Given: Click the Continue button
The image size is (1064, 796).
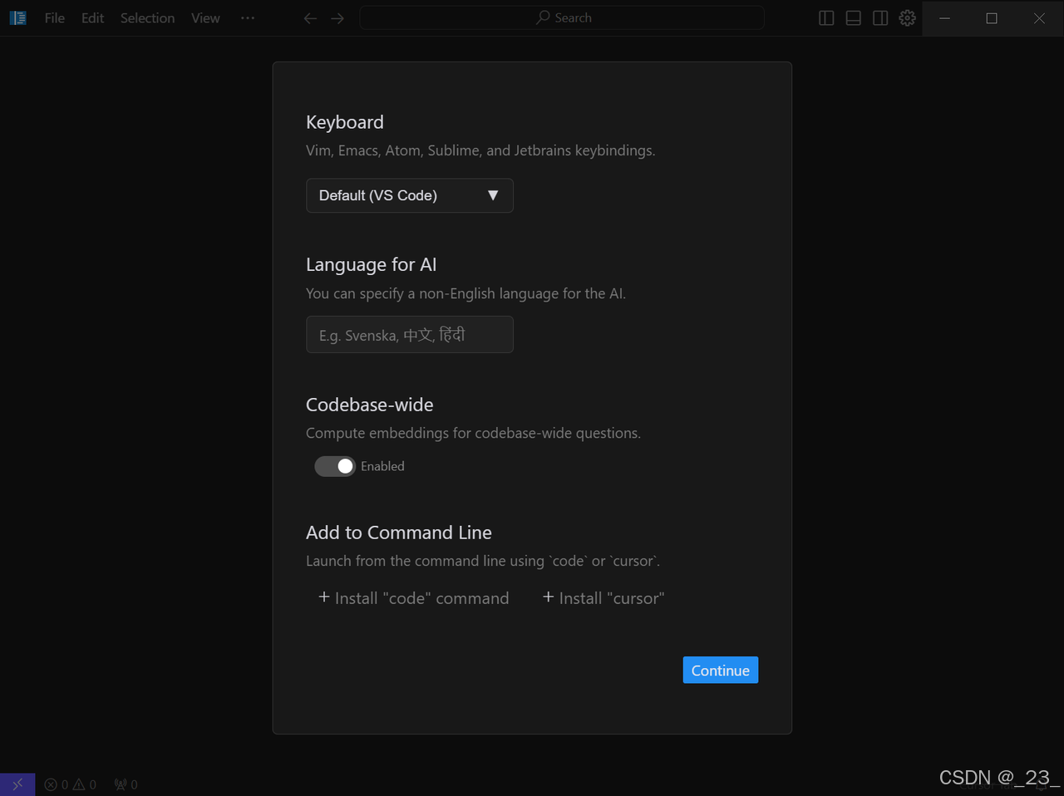Looking at the screenshot, I should (720, 671).
